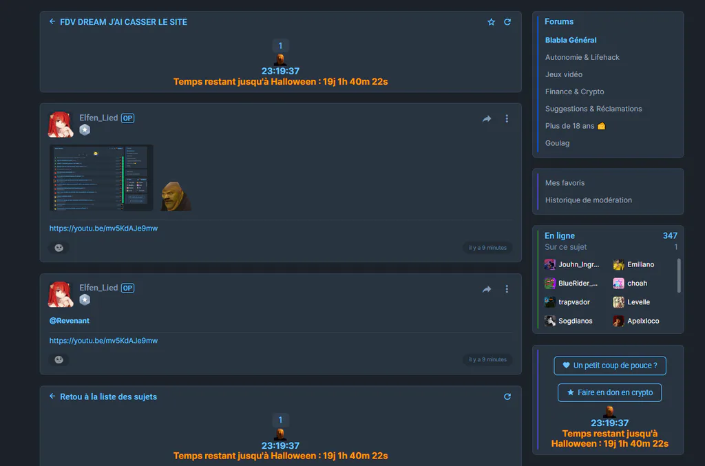This screenshot has width=705, height=466.
Task: Refresh the topic using top reload icon
Action: pyautogui.click(x=507, y=22)
